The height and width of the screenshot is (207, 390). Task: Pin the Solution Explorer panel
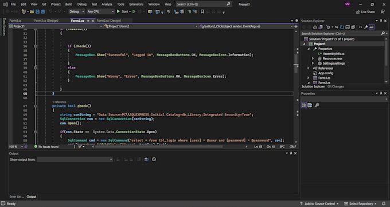[381, 21]
